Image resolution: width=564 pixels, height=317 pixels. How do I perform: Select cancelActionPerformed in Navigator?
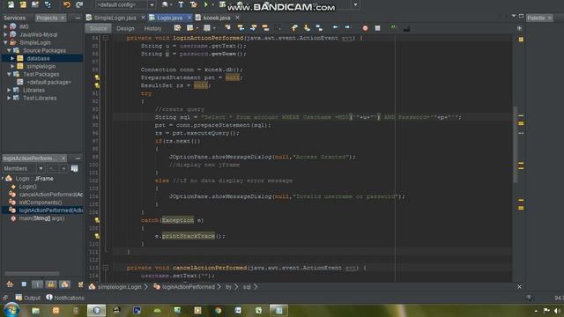pos(51,195)
